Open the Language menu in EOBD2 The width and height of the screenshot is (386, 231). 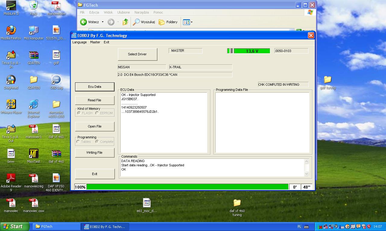(x=80, y=42)
